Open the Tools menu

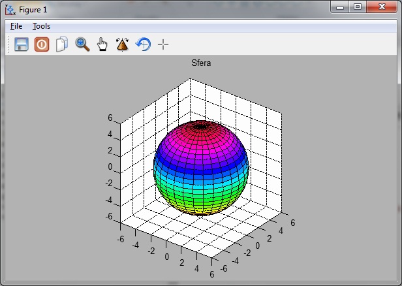pyautogui.click(x=41, y=26)
